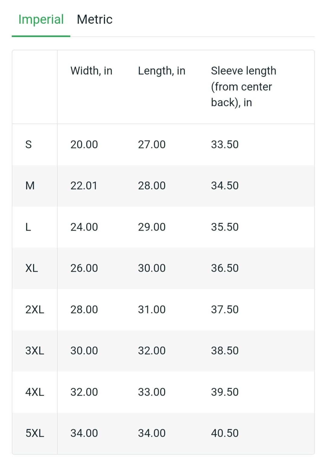
Task: Select the Imperial tab
Action: tap(41, 19)
